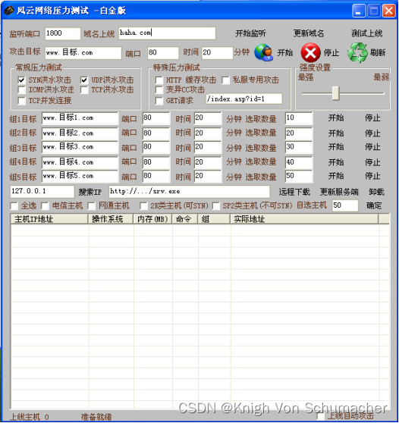Image resolution: width=399 pixels, height=423 pixels.
Task: Click 停止 for 组1目标
Action: (372, 118)
